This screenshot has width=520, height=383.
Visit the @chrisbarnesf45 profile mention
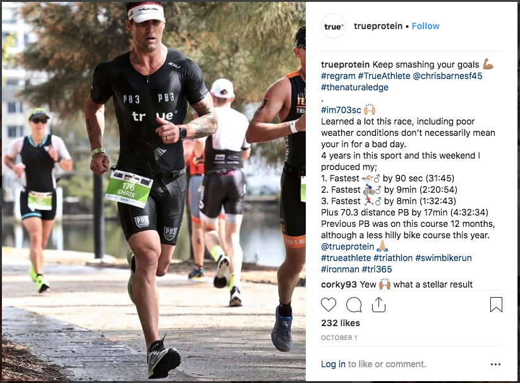click(447, 76)
